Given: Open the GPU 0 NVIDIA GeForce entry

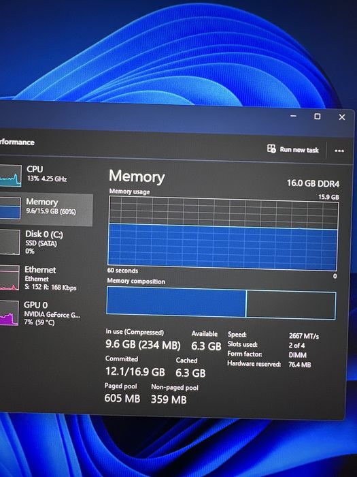Looking at the screenshot, I should (46, 313).
